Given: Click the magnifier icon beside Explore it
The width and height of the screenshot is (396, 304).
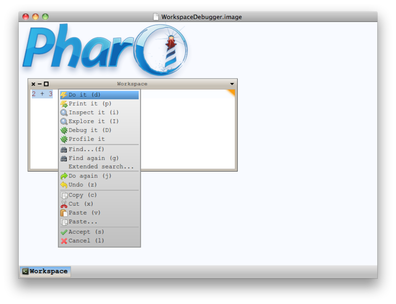Looking at the screenshot, I should coord(64,122).
